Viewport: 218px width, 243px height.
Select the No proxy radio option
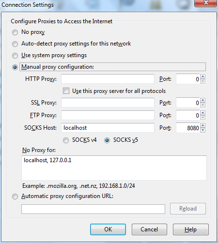(x=15, y=32)
